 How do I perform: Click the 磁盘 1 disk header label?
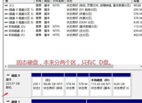15,102
